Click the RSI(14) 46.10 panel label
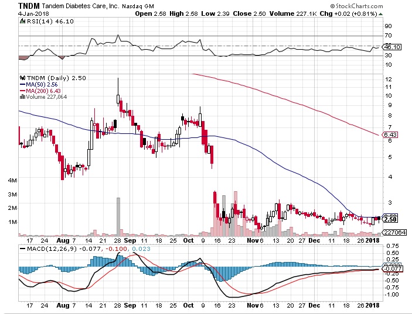 point(50,22)
